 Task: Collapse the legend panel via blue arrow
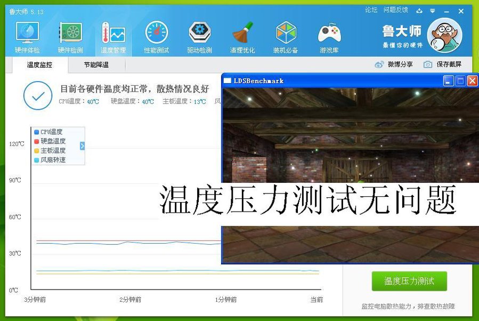tap(82, 145)
